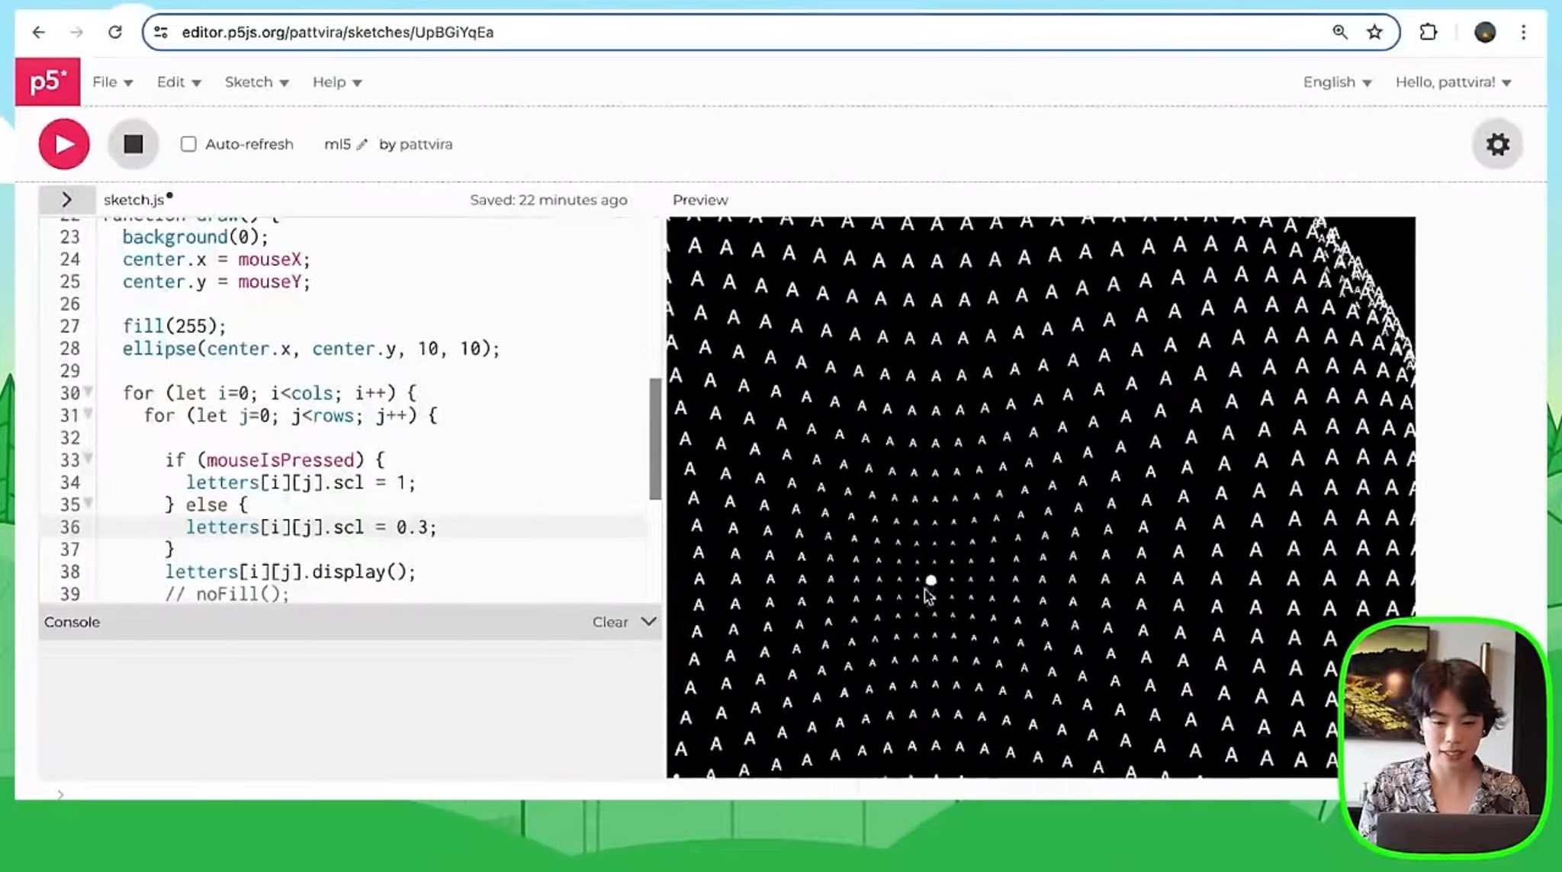Viewport: 1562px width, 872px height.
Task: Open editor settings gear
Action: click(1497, 144)
